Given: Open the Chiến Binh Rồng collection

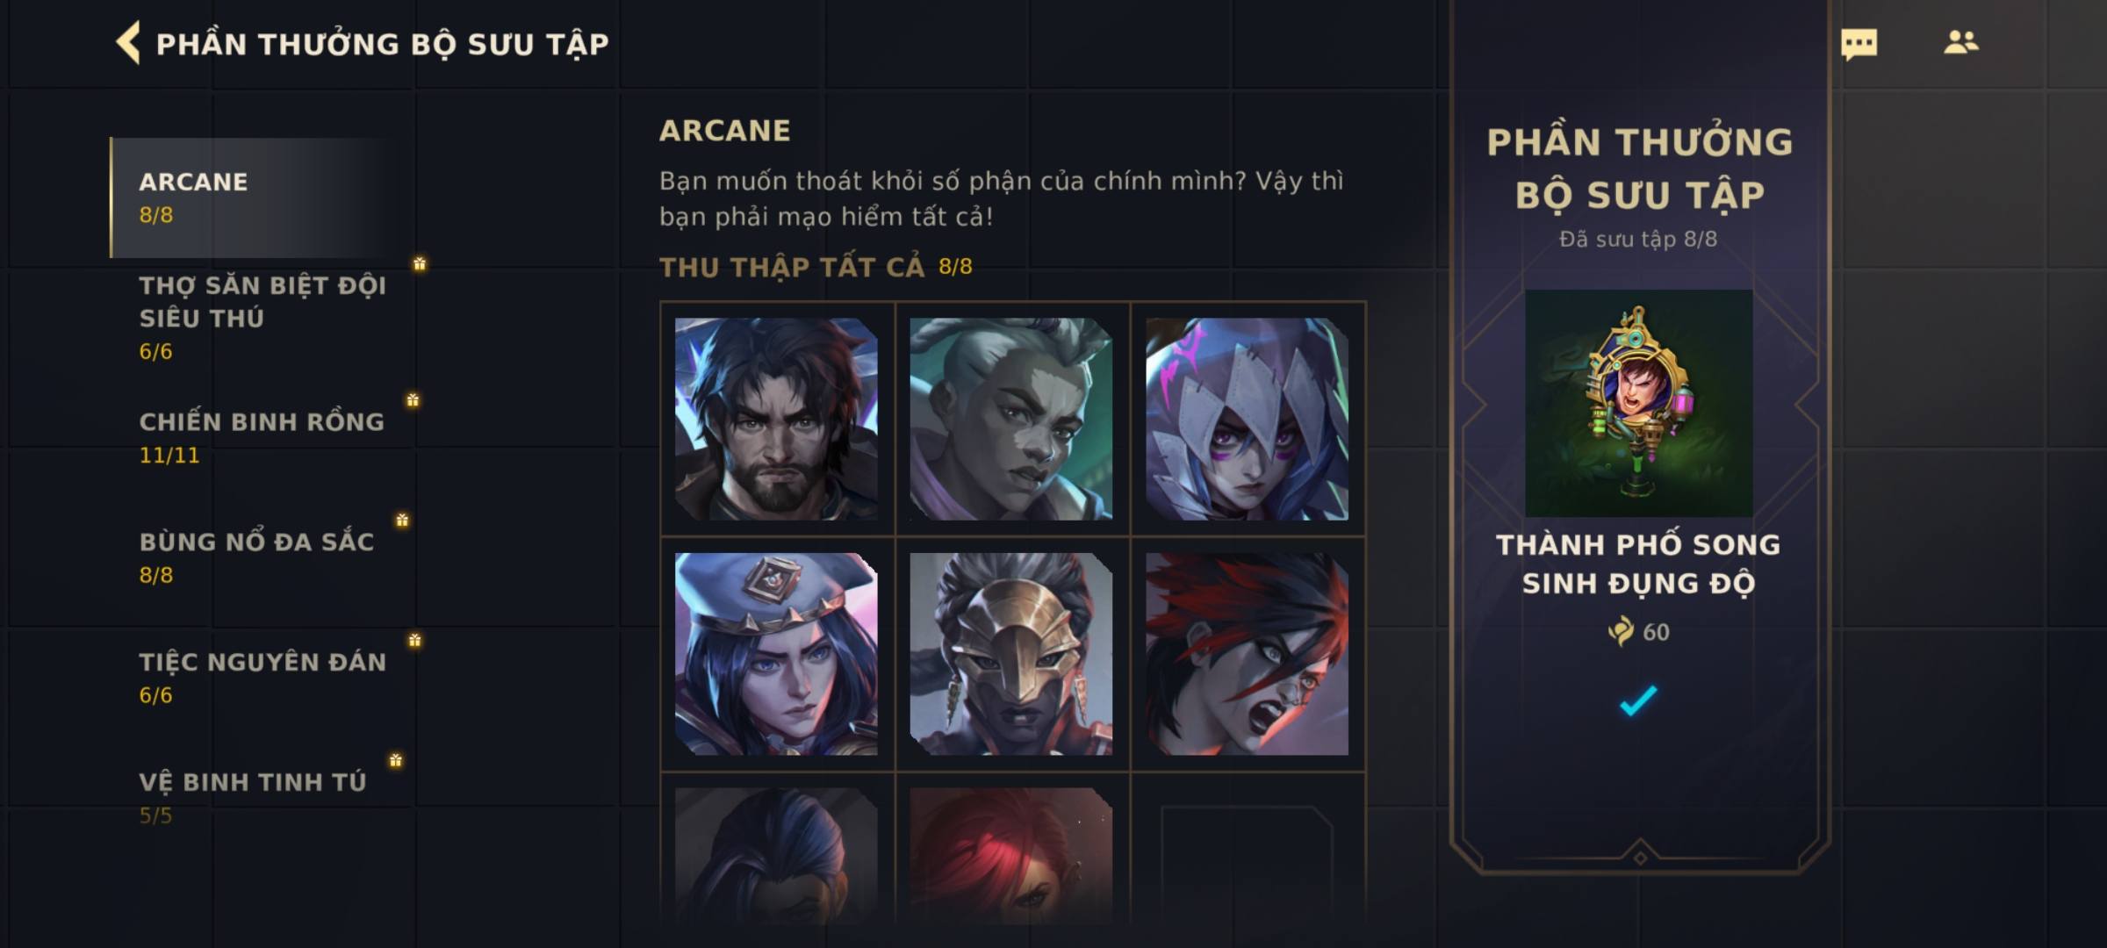Looking at the screenshot, I should [263, 438].
